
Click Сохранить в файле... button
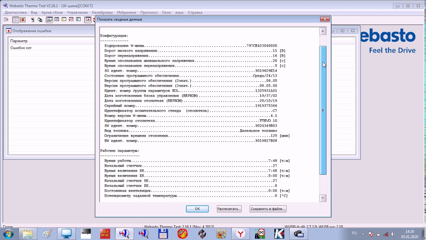pyautogui.click(x=268, y=209)
